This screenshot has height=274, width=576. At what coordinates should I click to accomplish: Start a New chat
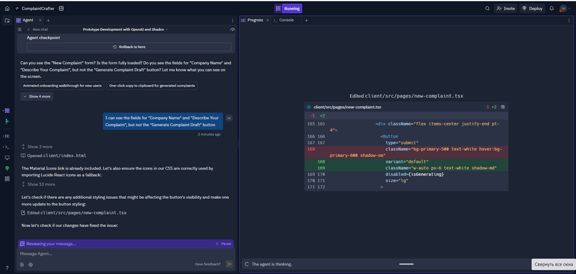click(37, 30)
